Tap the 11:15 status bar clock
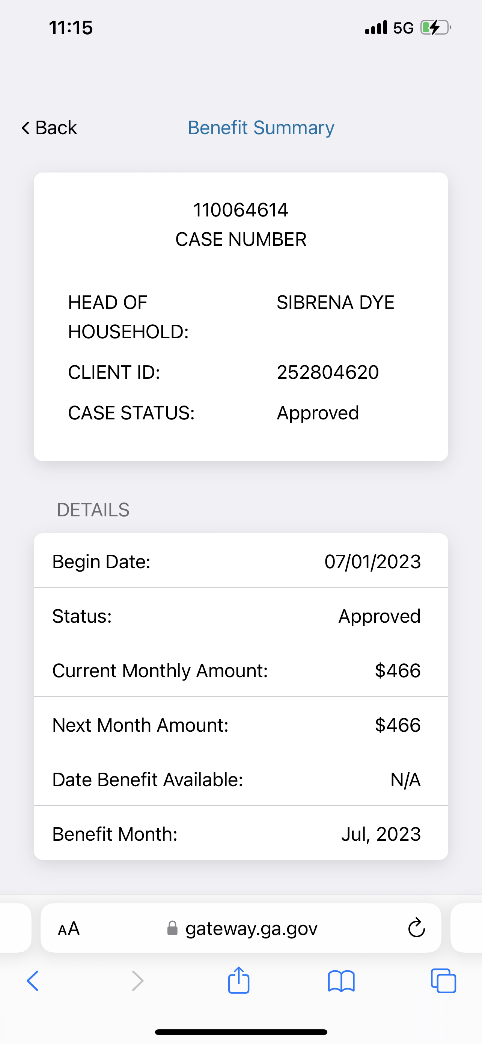The height and width of the screenshot is (1044, 482). 71,28
